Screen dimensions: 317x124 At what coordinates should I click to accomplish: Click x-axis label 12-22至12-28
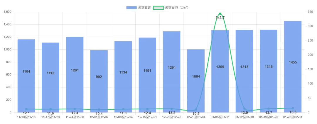(x=172, y=117)
